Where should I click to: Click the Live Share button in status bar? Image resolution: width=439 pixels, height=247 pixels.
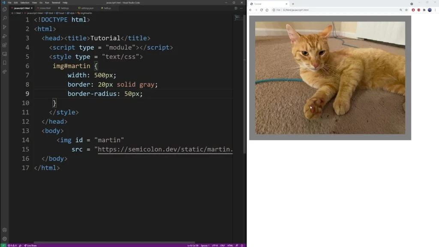tap(31, 245)
